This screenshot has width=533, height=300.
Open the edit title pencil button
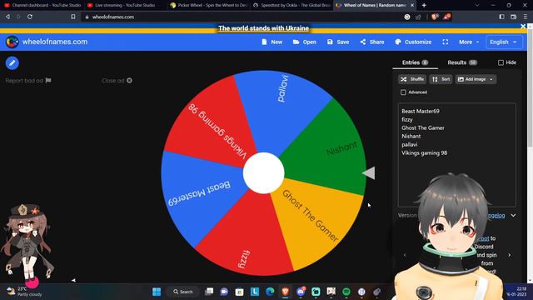12,63
